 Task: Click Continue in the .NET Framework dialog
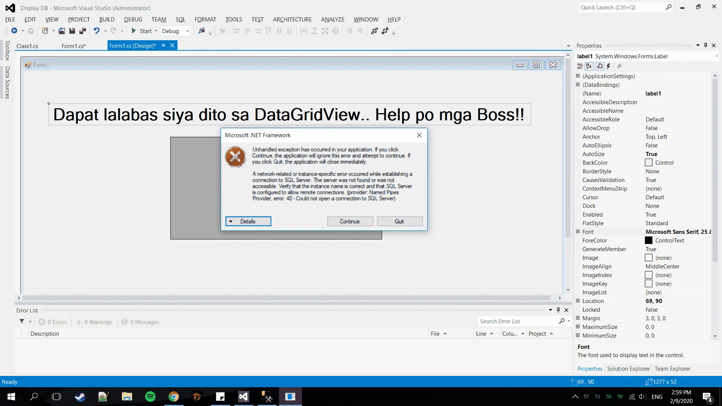click(350, 221)
